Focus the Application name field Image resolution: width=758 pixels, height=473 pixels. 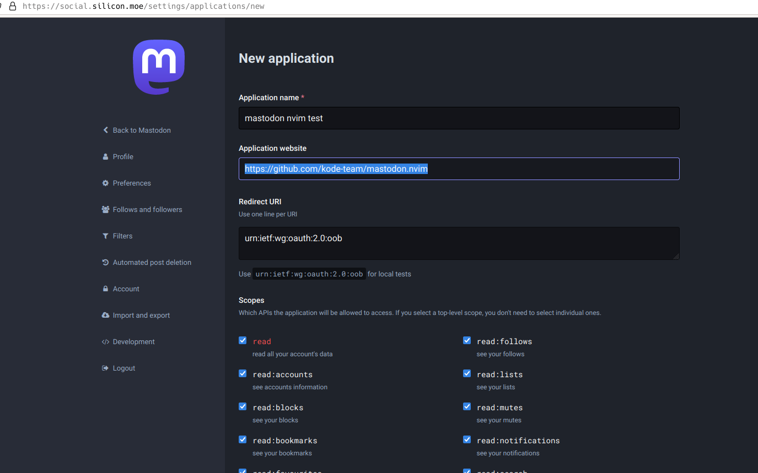click(x=459, y=118)
